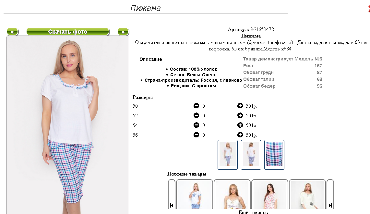Select back view pajama thumbnail
The height and width of the screenshot is (214, 370).
click(251, 155)
